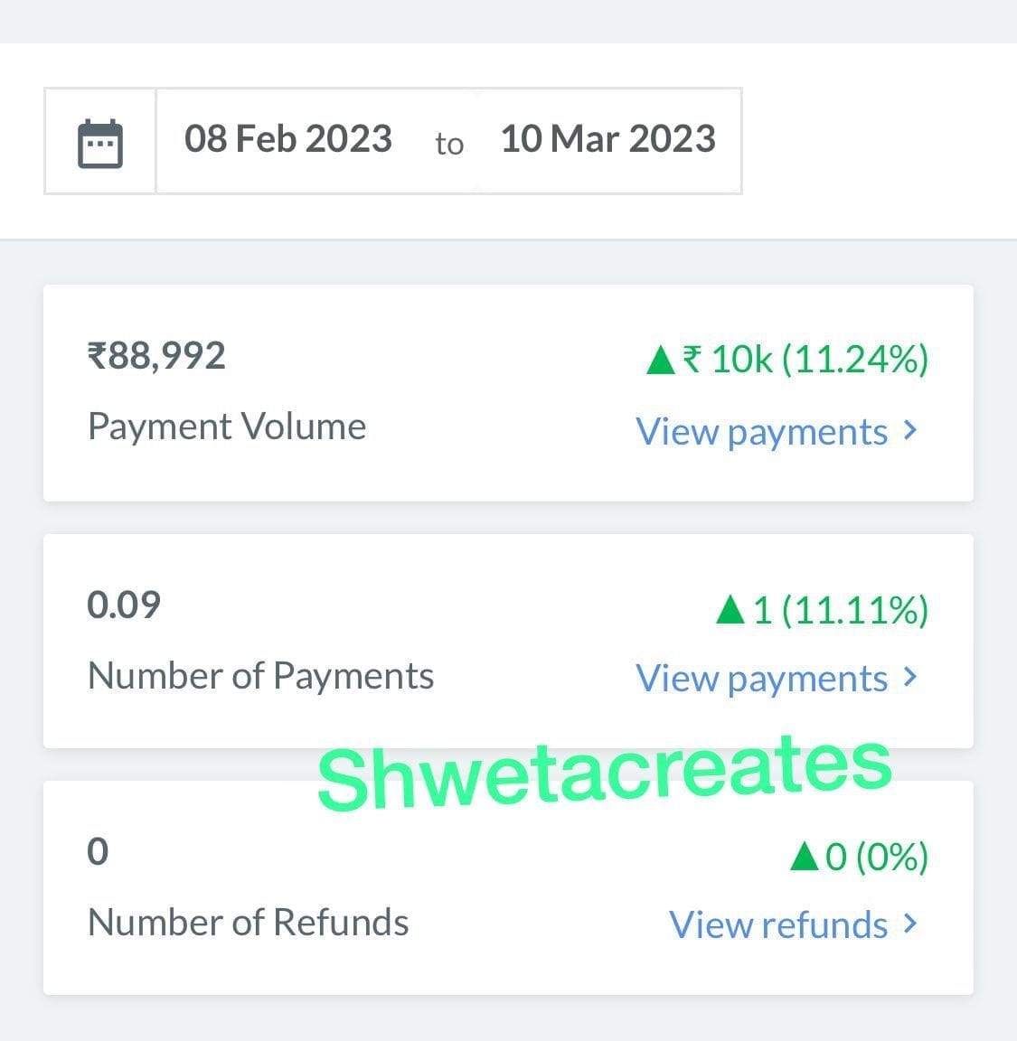Click the Number of Refunds label

(x=248, y=923)
